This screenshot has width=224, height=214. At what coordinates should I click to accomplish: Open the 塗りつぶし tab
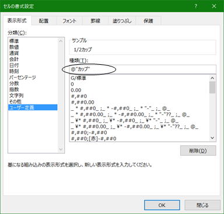click(122, 21)
